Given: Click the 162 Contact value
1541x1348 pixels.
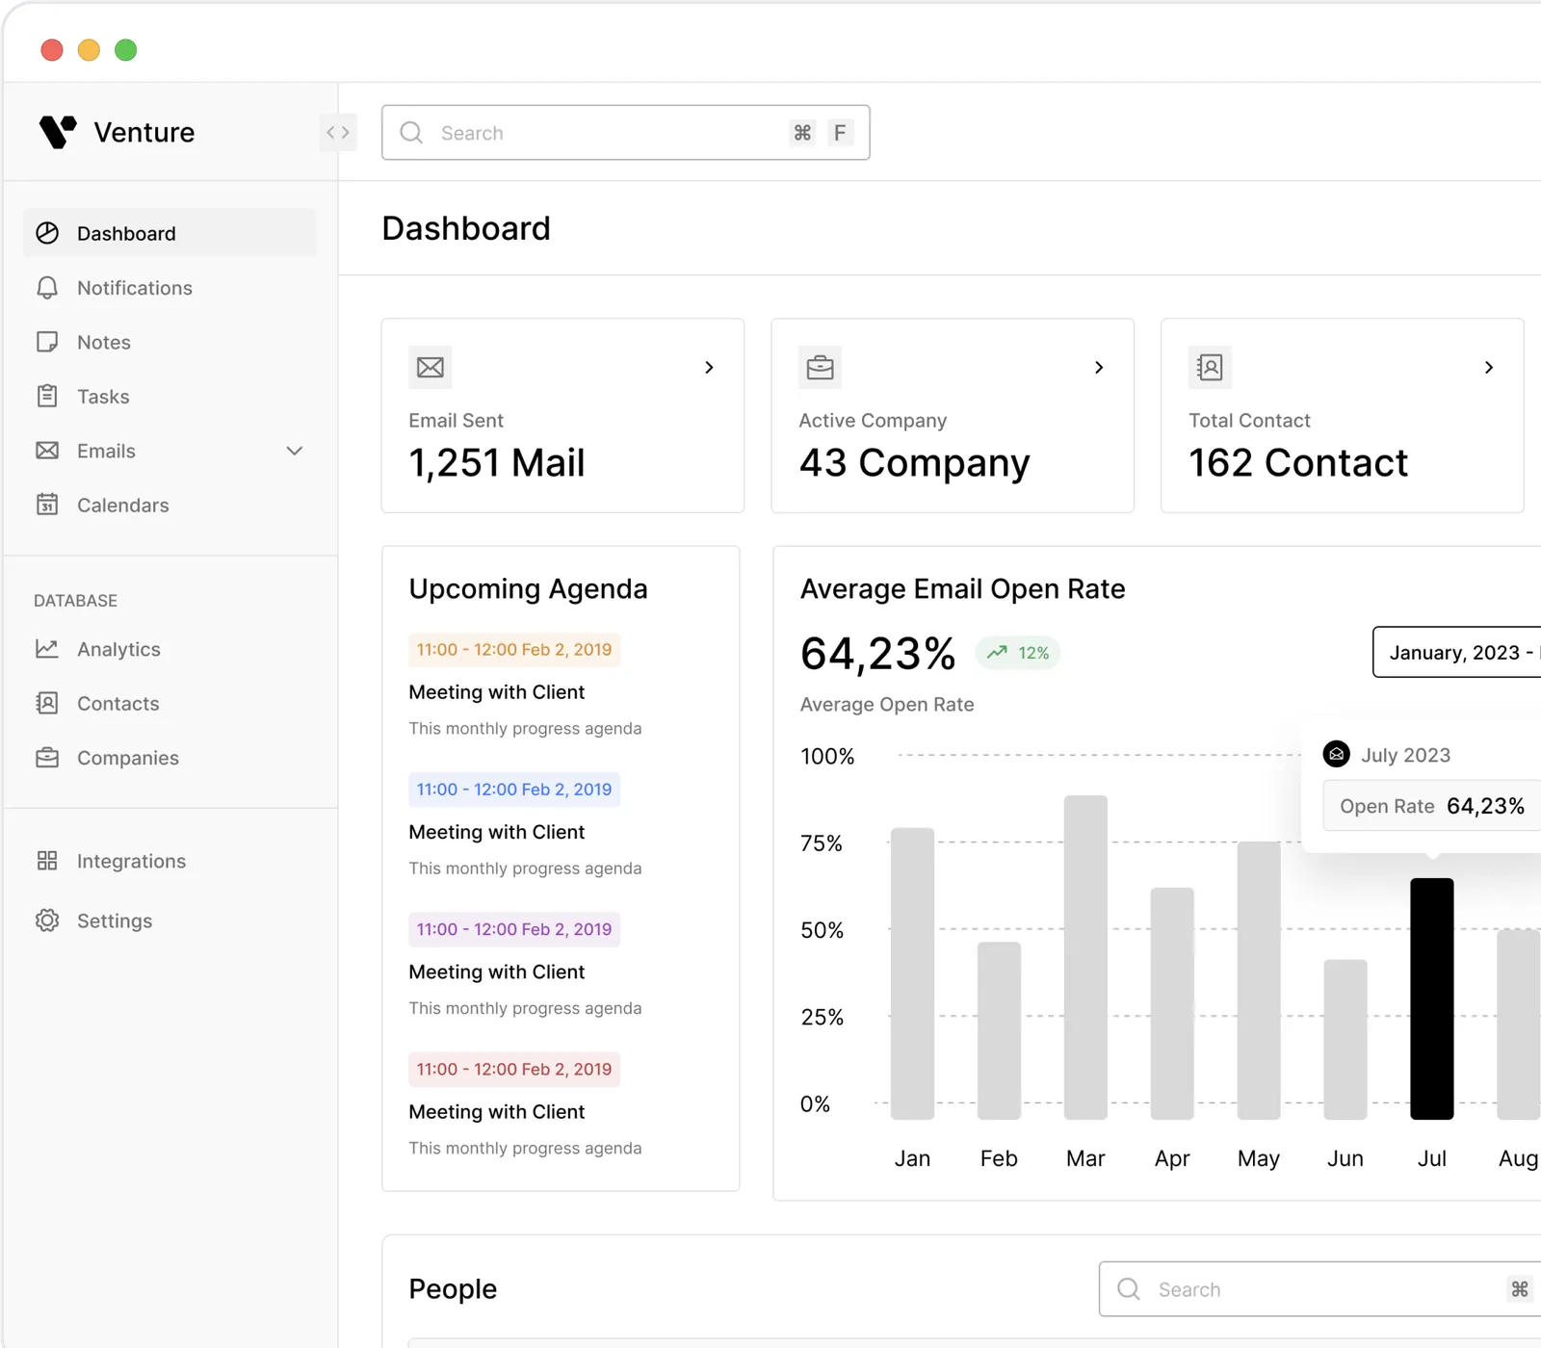Looking at the screenshot, I should point(1298,463).
